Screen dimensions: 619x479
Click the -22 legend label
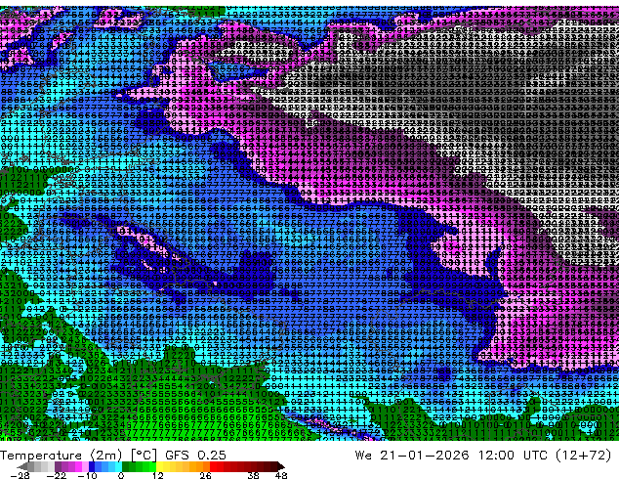tap(57, 475)
